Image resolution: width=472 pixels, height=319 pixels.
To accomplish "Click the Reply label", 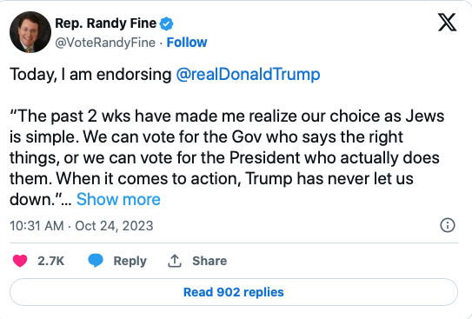I will tap(130, 261).
